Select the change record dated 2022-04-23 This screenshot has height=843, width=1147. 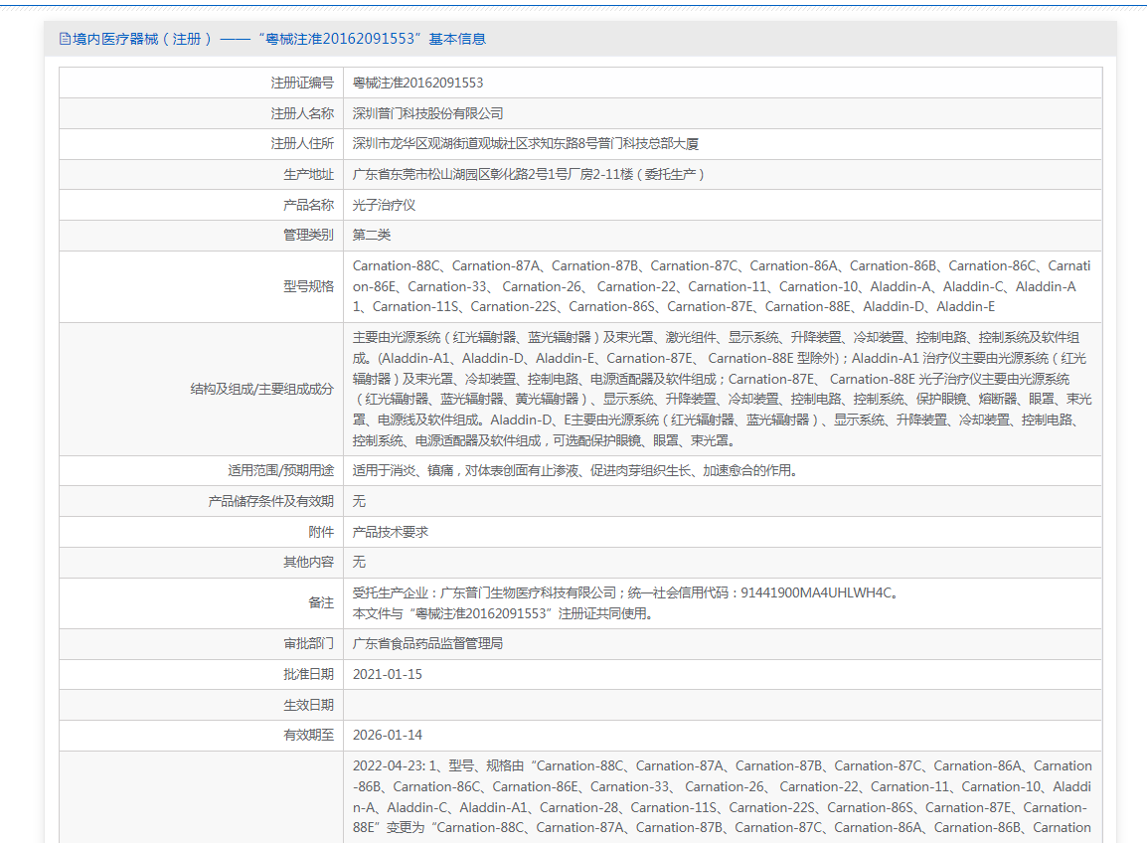pyautogui.click(x=722, y=796)
